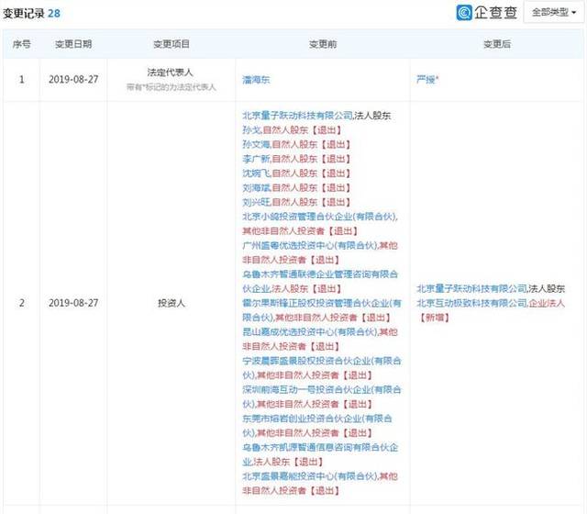Open 潘海东 profile link in 变更前 column
This screenshot has width=587, height=514.
(x=256, y=80)
